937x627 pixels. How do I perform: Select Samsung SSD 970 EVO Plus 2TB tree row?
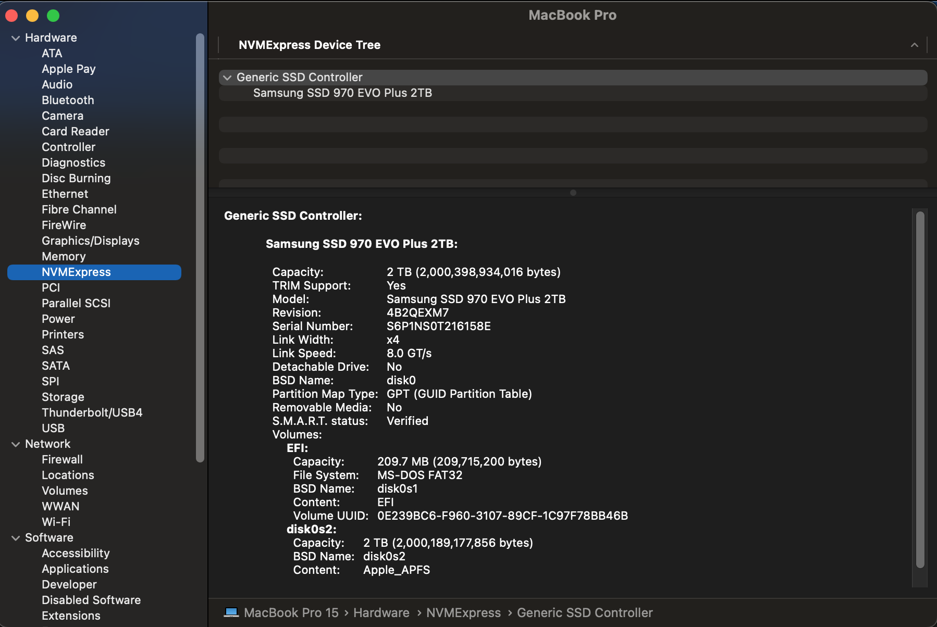pyautogui.click(x=573, y=93)
